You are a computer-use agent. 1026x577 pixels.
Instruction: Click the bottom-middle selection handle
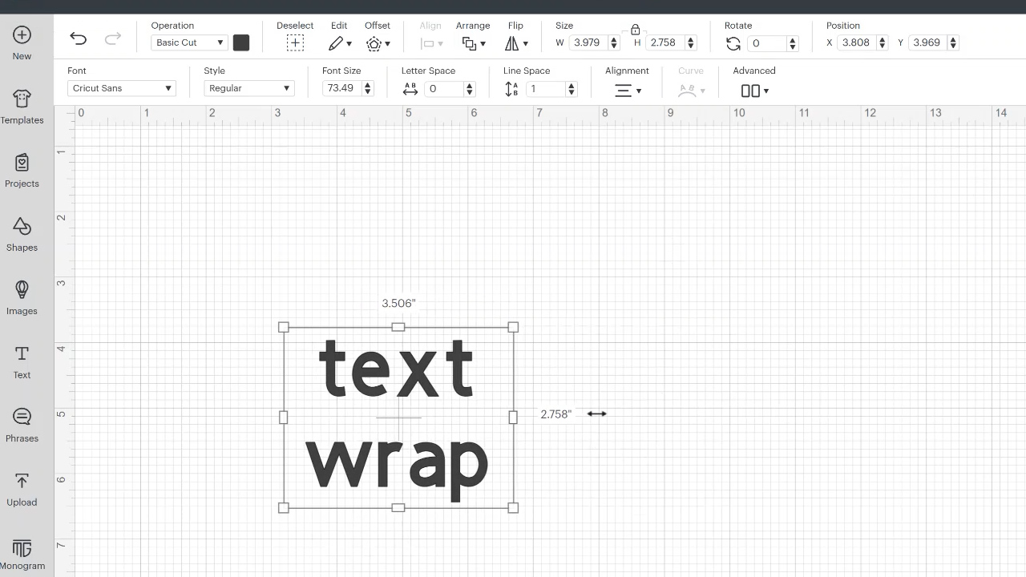point(398,507)
